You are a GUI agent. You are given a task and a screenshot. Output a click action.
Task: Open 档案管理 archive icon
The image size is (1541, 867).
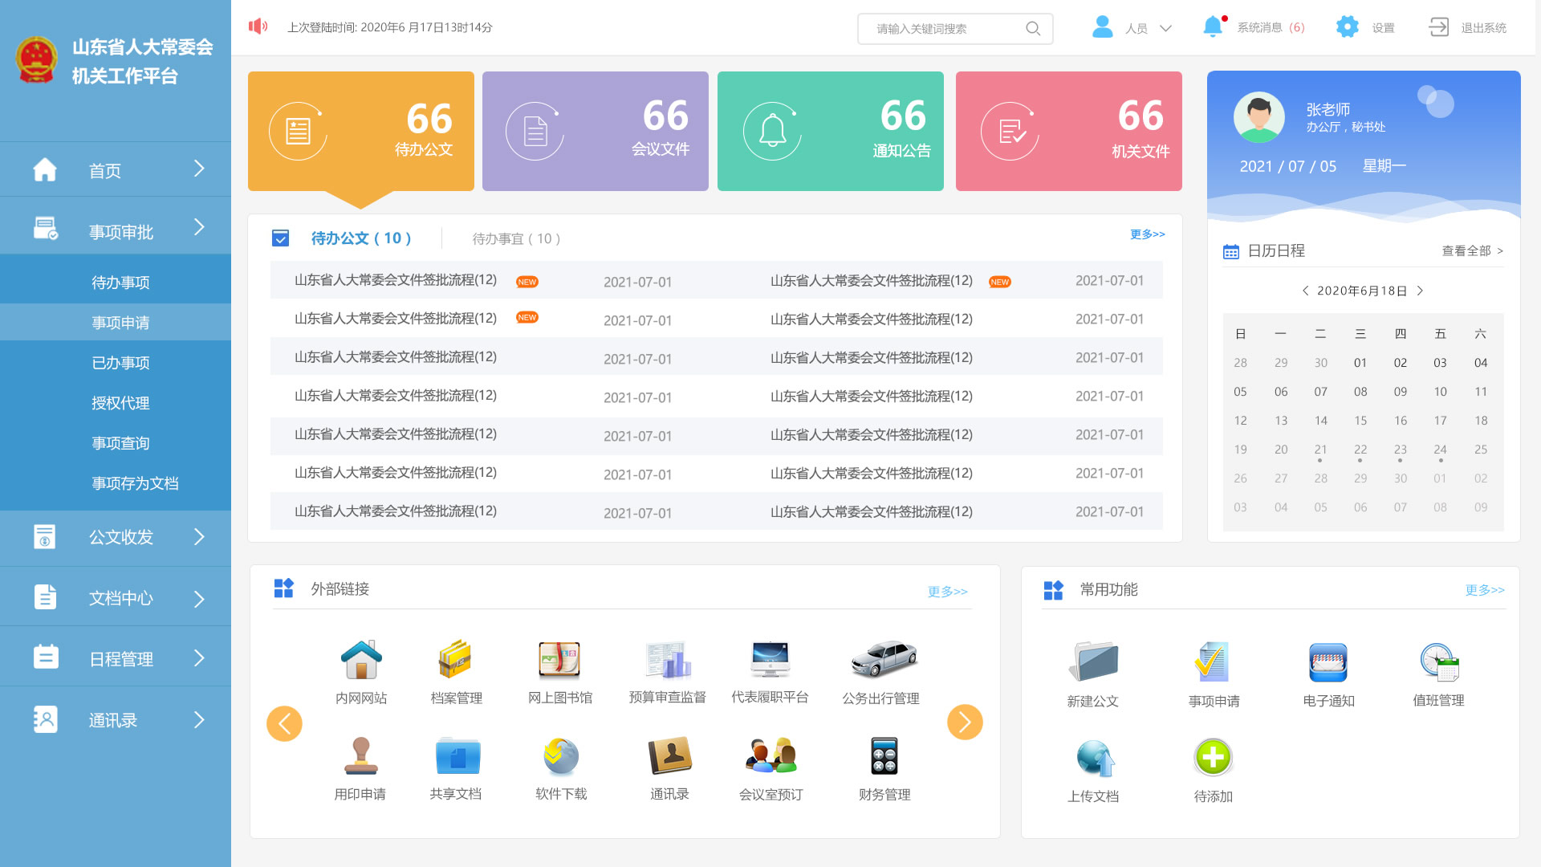[x=455, y=660]
